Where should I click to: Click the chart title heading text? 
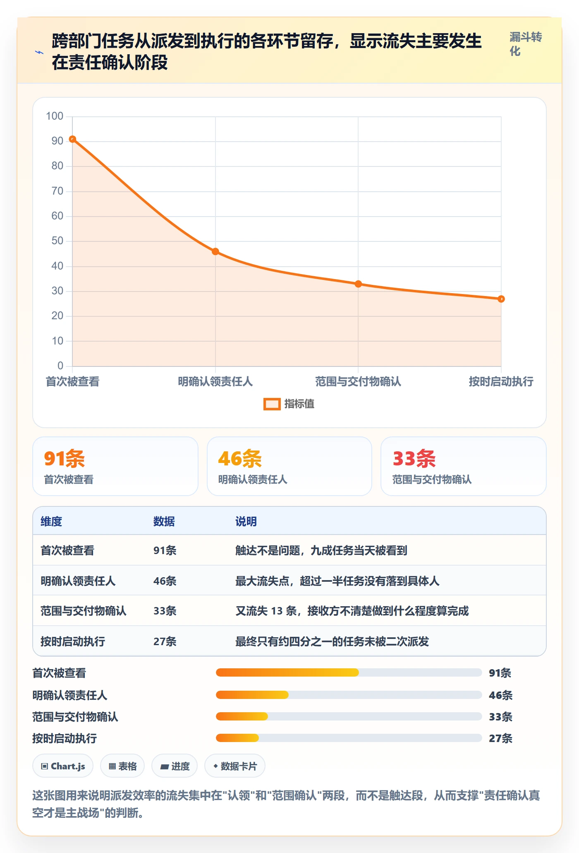click(267, 52)
